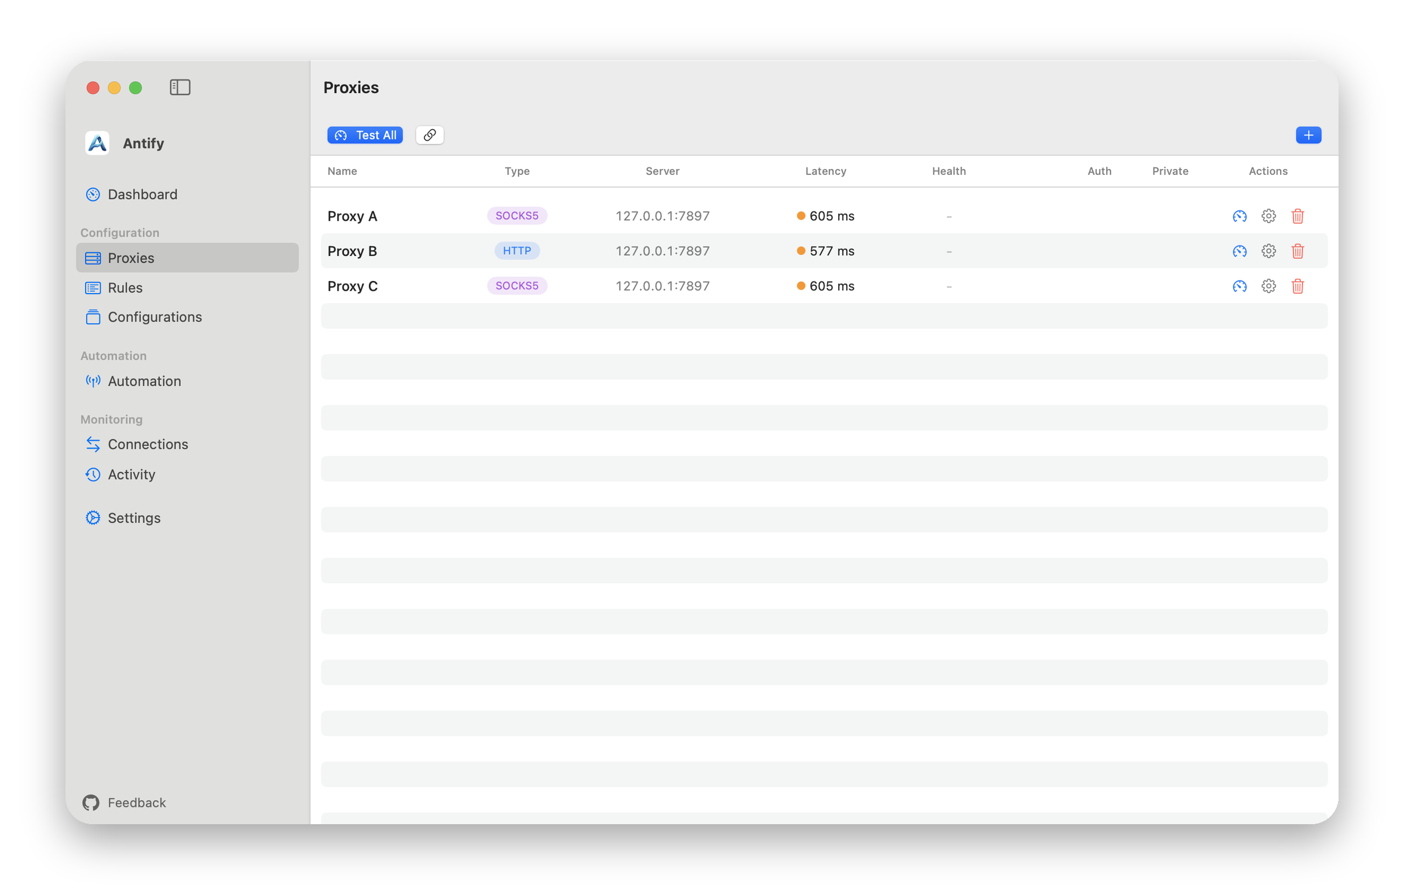Delete Proxy B with trash icon
The height and width of the screenshot is (885, 1404).
click(1297, 251)
